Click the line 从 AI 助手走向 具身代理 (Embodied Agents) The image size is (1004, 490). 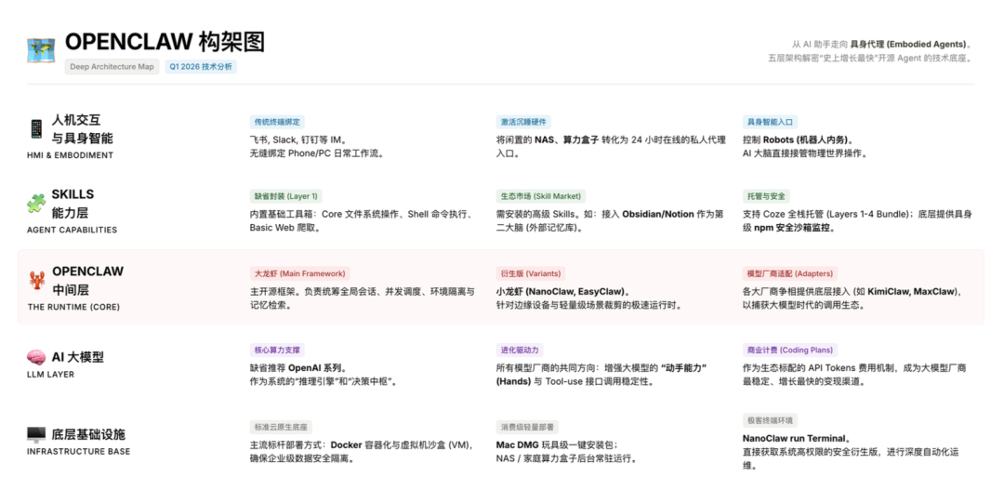884,45
